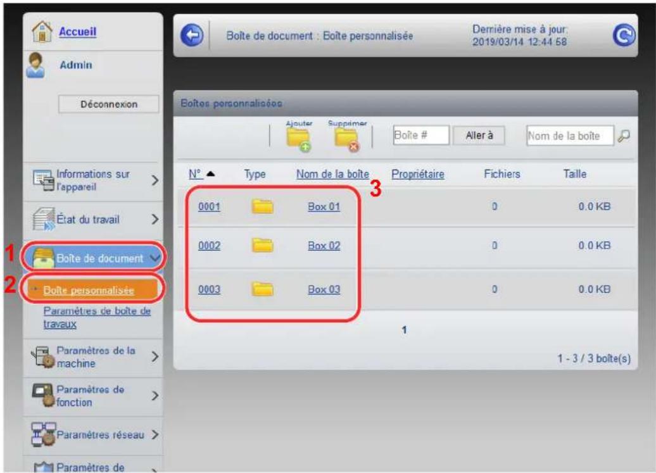
Task: Open the Box 02 link
Action: pos(324,246)
